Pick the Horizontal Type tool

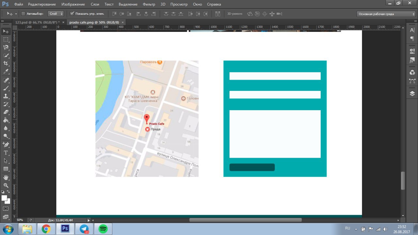pos(6,153)
